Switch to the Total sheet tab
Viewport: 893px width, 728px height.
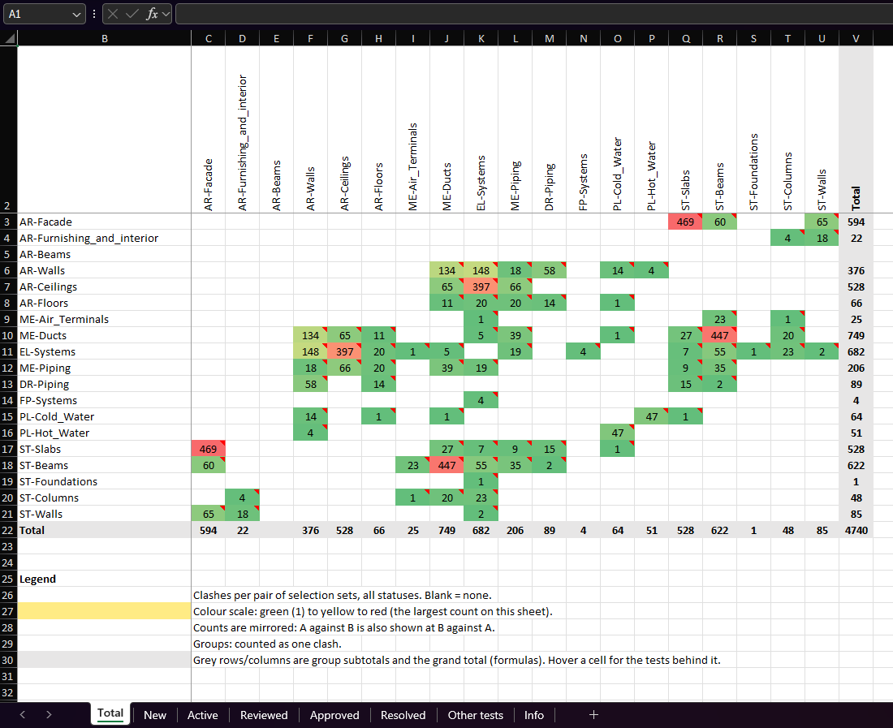(110, 713)
